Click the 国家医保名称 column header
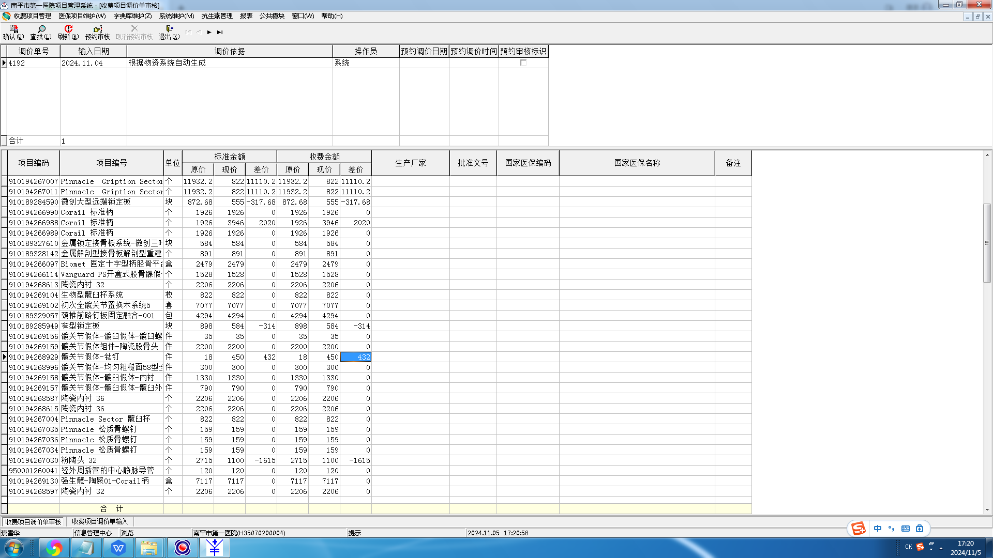 (x=637, y=163)
